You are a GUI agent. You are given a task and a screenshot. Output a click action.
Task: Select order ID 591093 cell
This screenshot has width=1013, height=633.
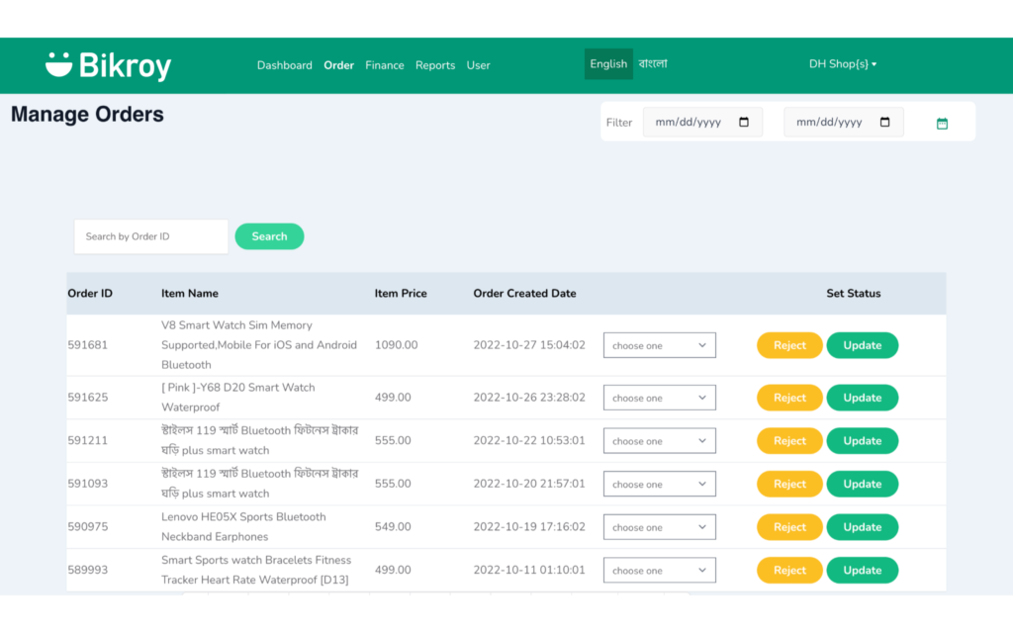[88, 485]
